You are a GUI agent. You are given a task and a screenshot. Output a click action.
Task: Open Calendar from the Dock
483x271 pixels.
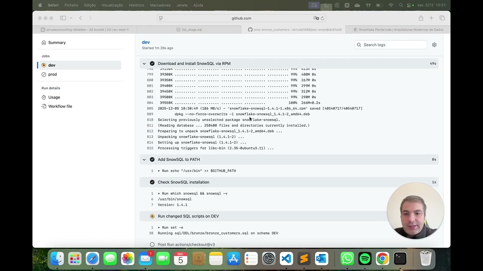(x=180, y=259)
